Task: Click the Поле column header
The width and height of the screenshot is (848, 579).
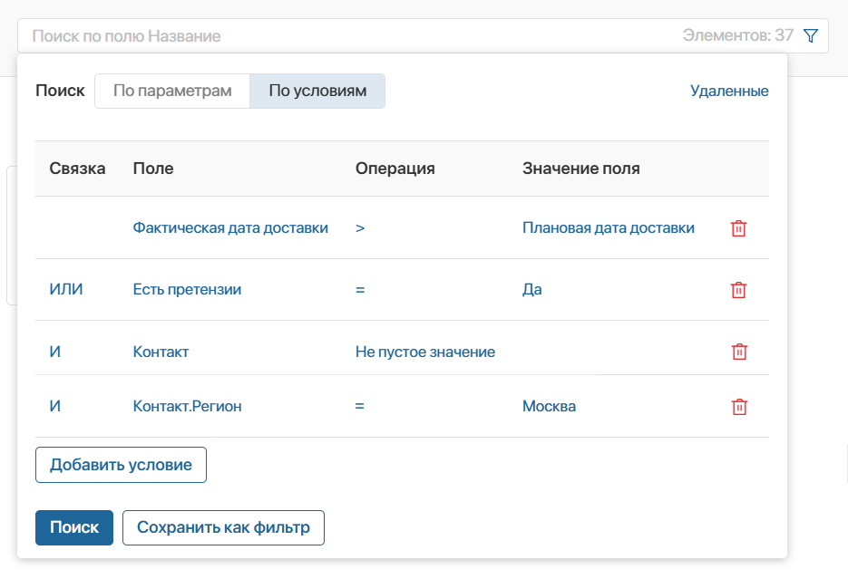Action: click(153, 169)
